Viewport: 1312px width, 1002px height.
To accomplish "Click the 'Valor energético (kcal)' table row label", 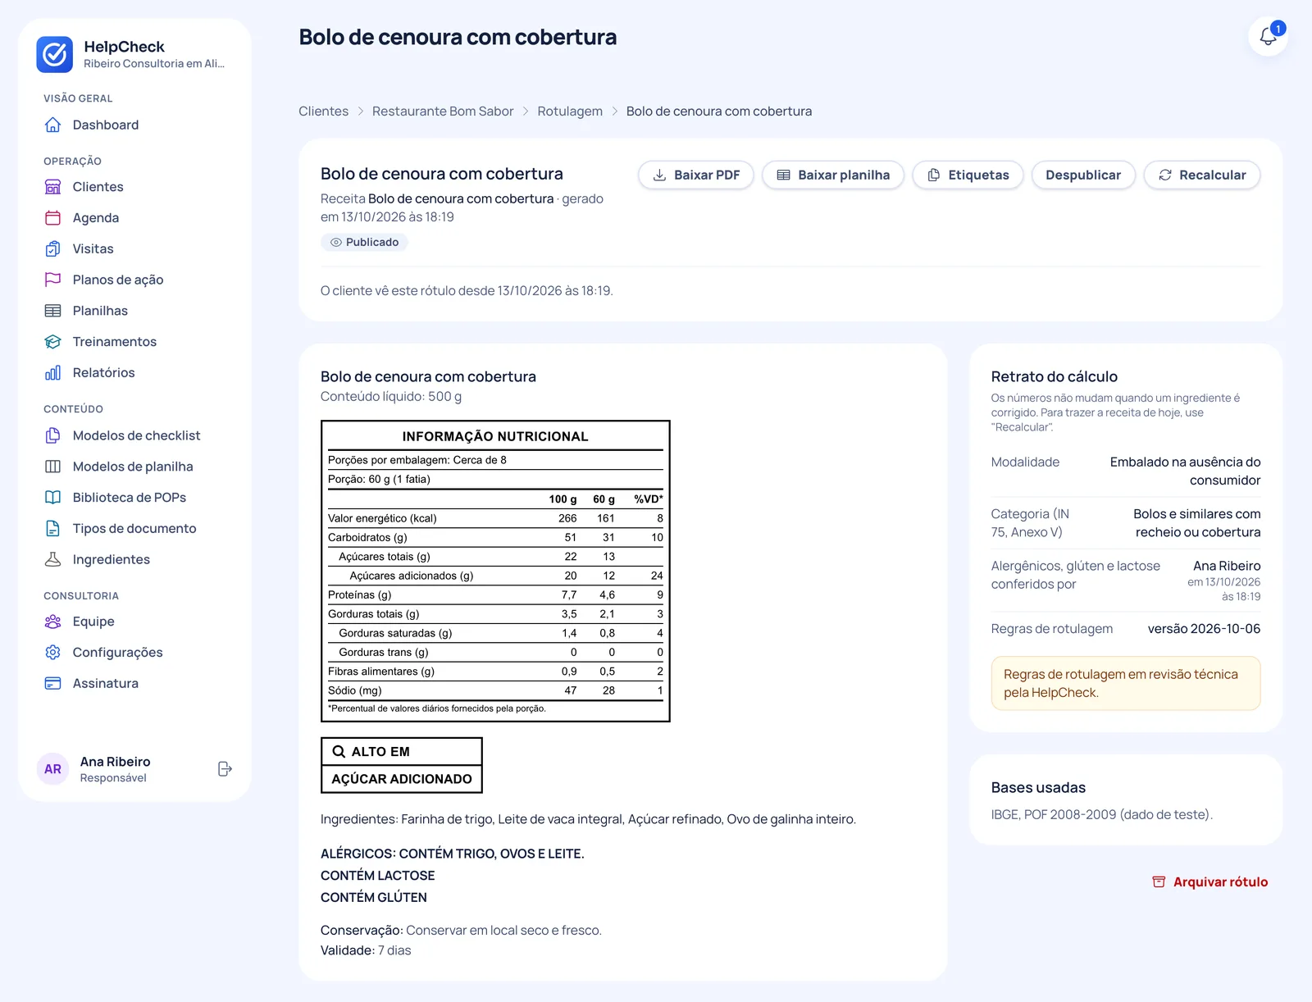I will pos(382,518).
